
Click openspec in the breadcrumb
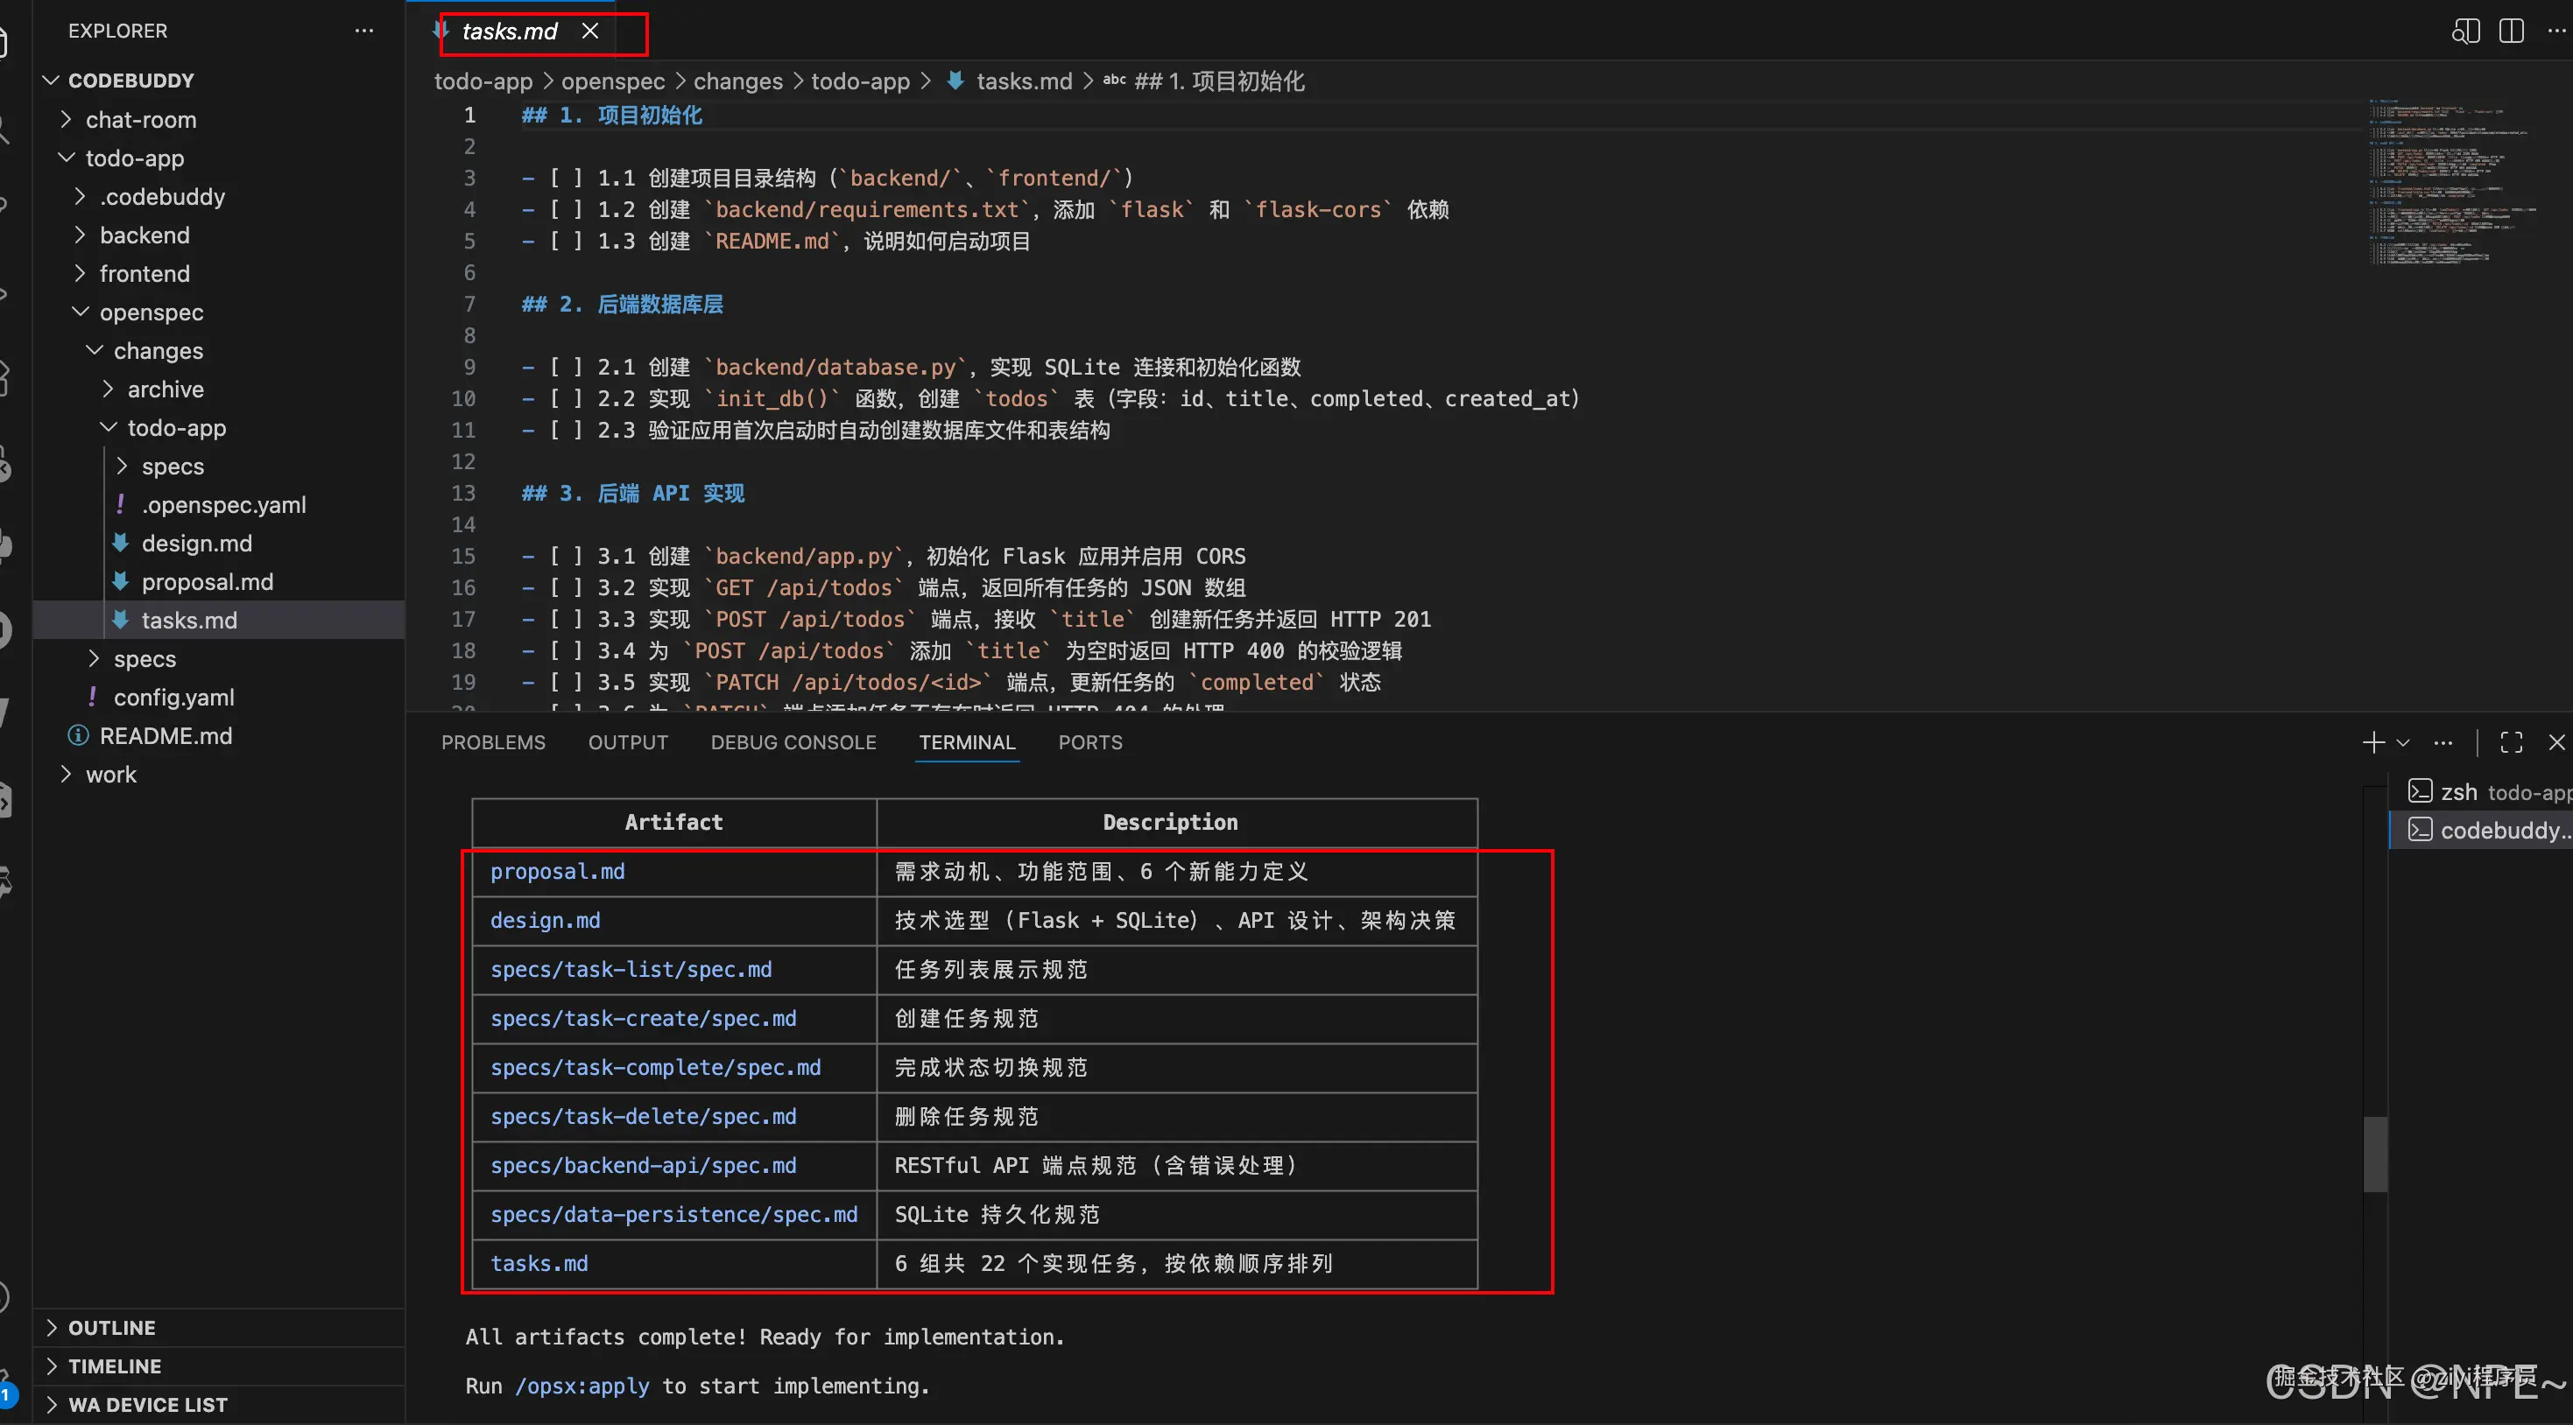coord(612,81)
